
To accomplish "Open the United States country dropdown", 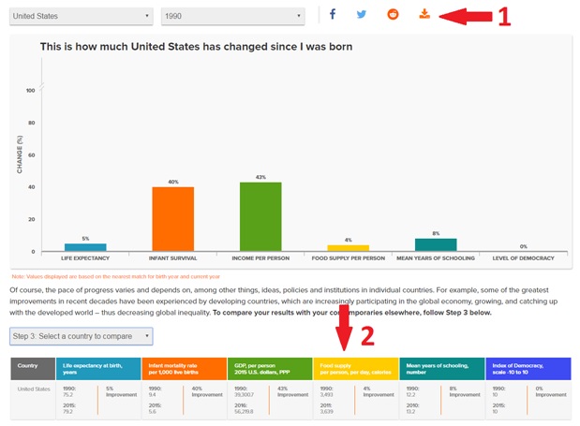I will tap(81, 16).
